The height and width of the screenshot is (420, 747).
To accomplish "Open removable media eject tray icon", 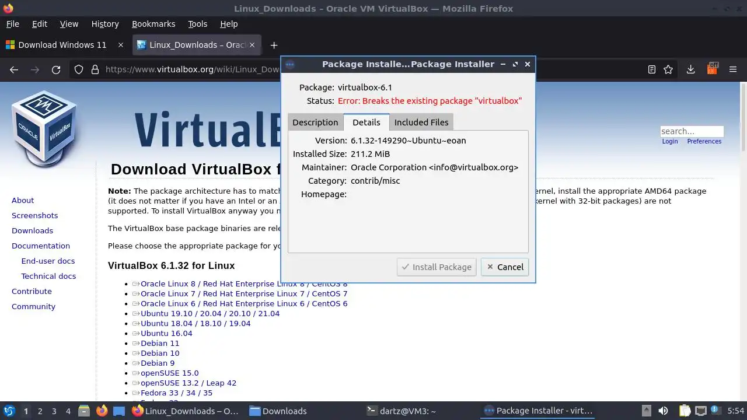I will [646, 411].
